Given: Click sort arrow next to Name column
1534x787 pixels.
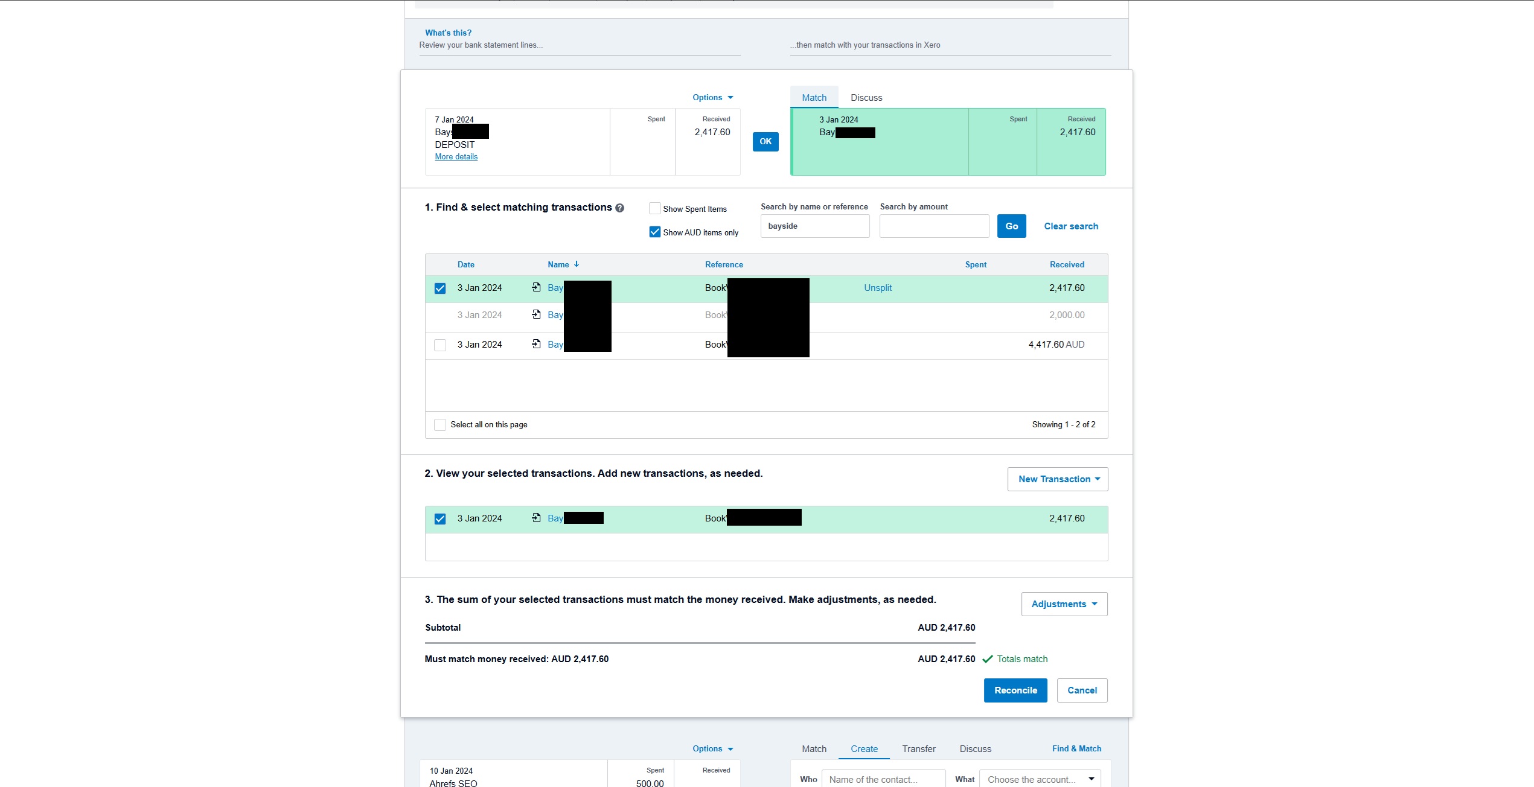Looking at the screenshot, I should click(x=577, y=264).
